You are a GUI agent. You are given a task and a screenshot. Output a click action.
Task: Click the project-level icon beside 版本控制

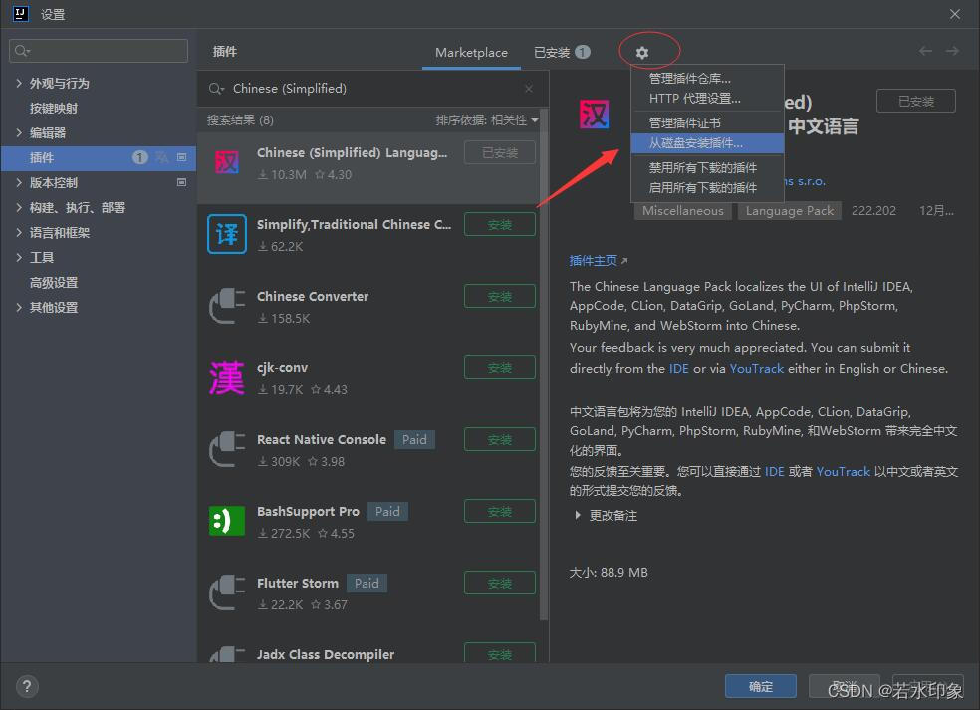click(182, 182)
